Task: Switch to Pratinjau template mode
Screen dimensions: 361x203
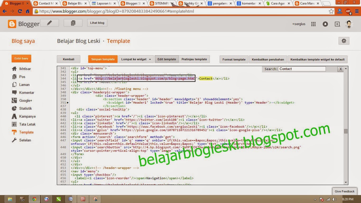Action: [194, 59]
